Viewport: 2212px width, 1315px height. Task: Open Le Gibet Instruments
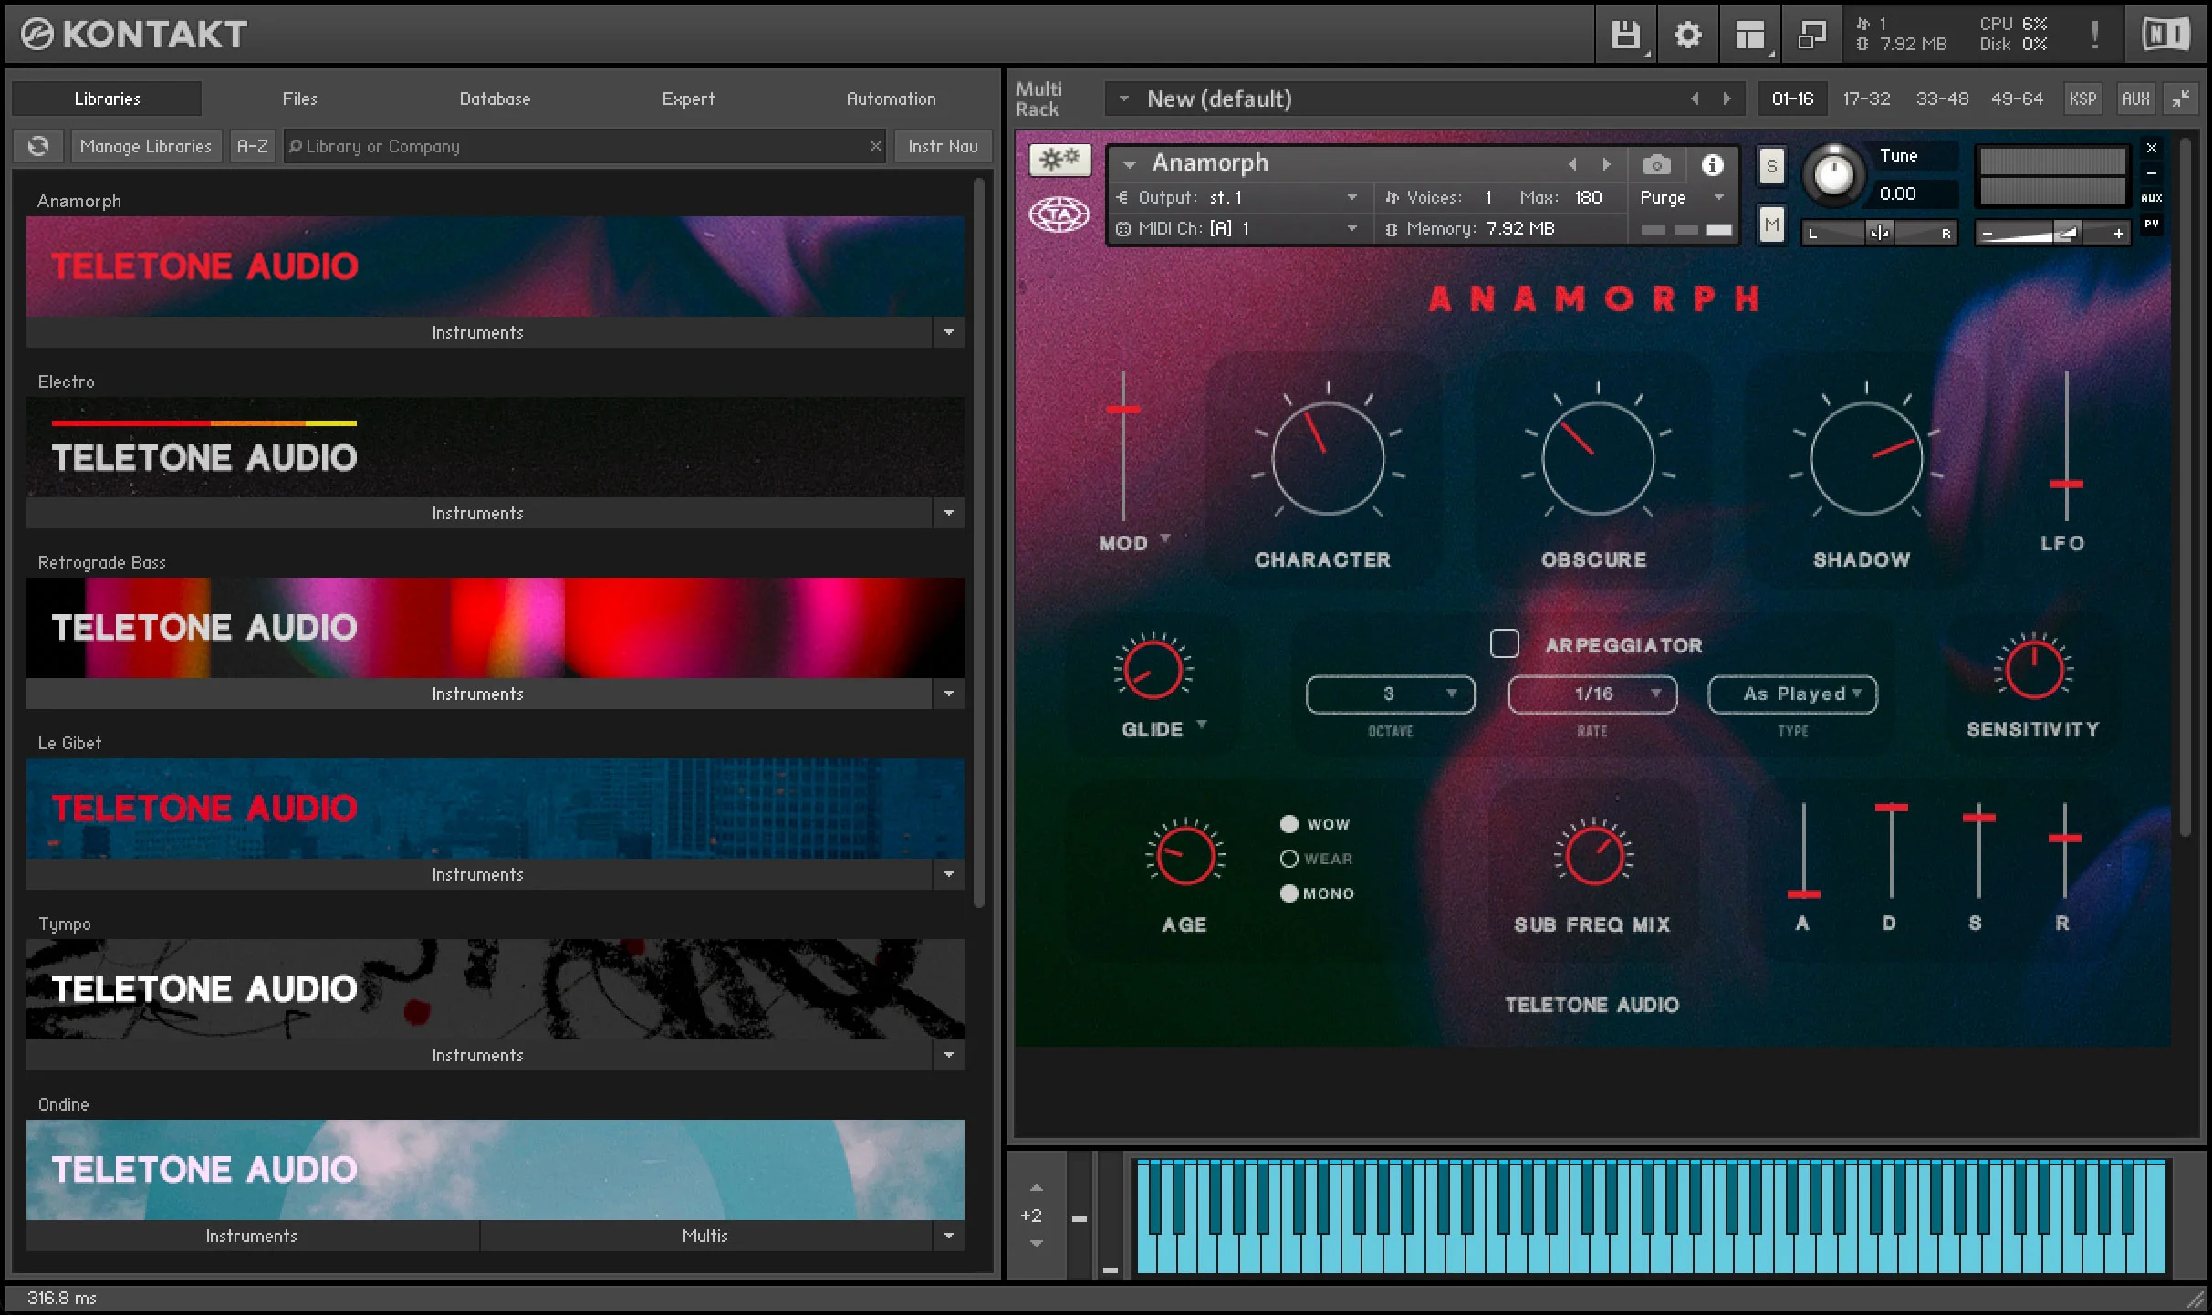pyautogui.click(x=478, y=874)
